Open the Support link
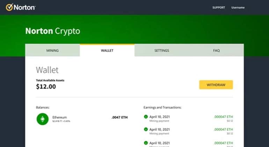 219,8
